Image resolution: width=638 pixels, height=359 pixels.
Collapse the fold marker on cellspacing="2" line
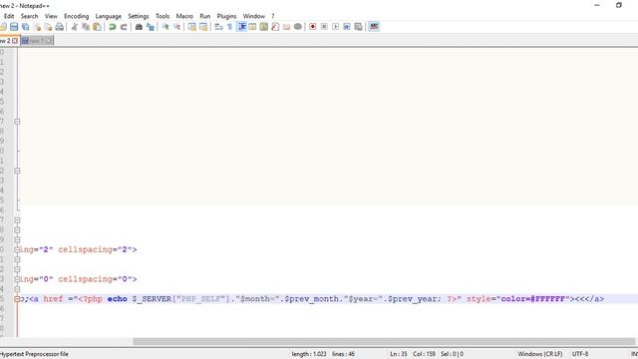coord(17,249)
